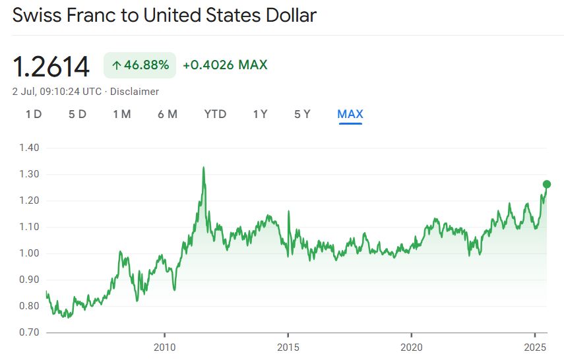Click the 2015 label on the x-axis
This screenshot has width=564, height=364.
(288, 347)
